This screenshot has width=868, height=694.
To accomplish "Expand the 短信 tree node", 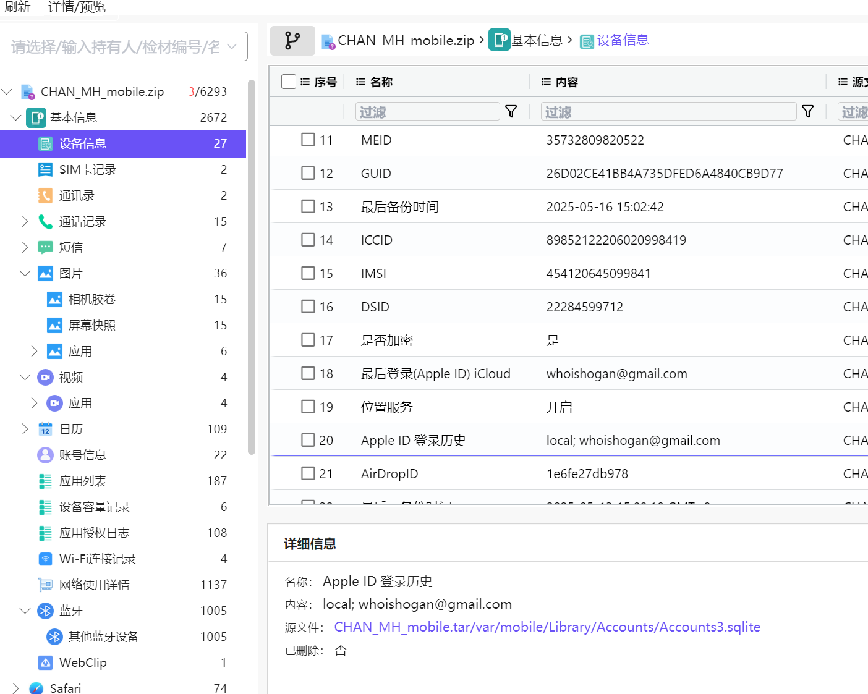I will pos(25,247).
